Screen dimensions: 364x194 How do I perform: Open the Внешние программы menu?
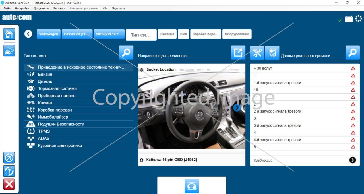(84, 8)
